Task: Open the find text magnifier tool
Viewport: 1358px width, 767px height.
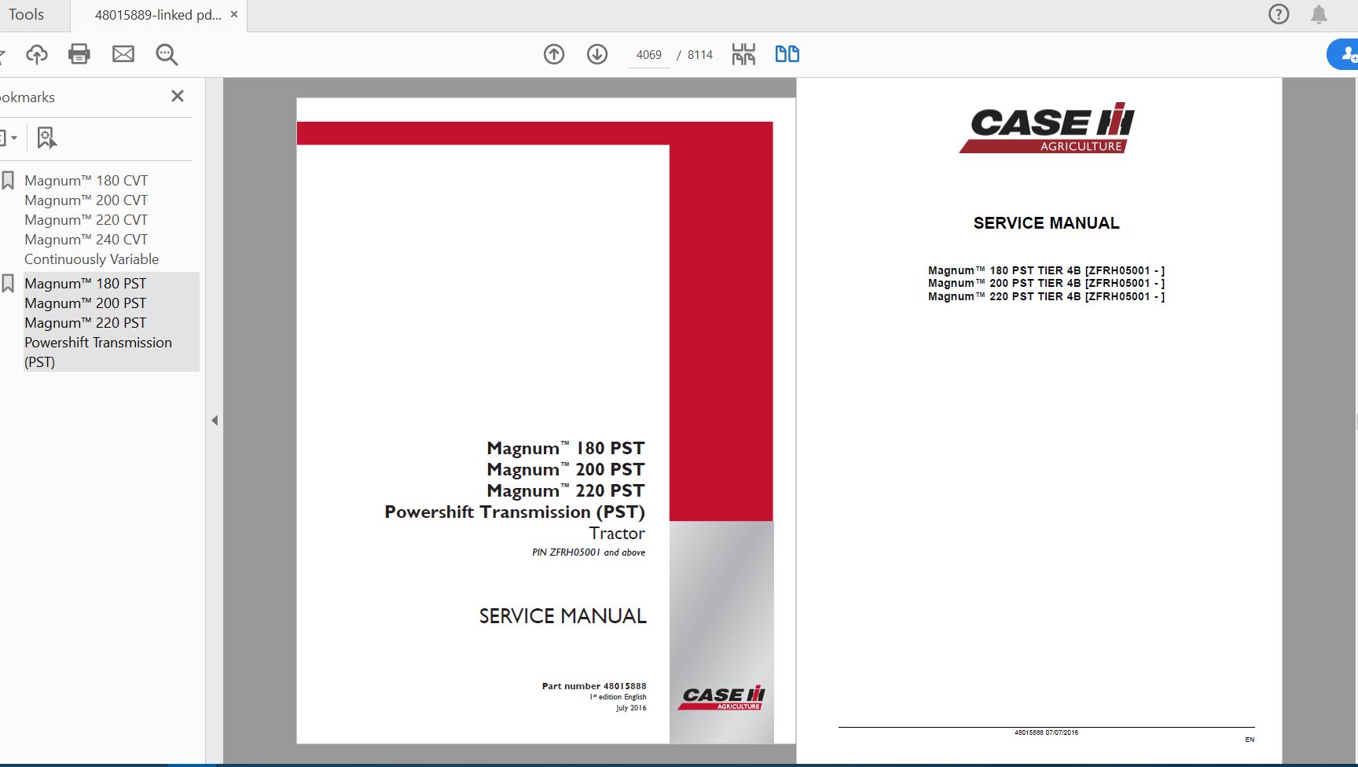Action: pos(167,54)
